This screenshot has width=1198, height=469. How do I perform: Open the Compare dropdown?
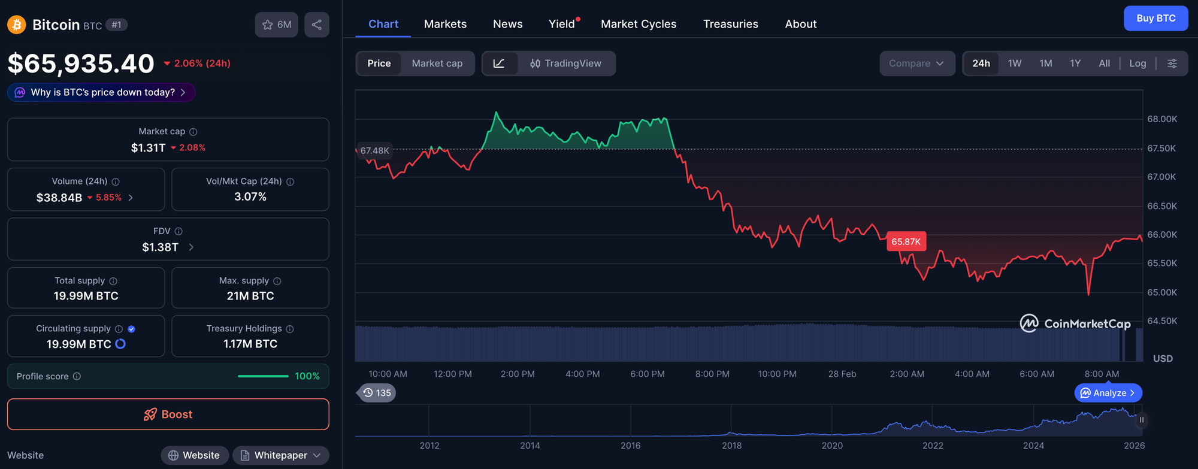[x=916, y=63]
